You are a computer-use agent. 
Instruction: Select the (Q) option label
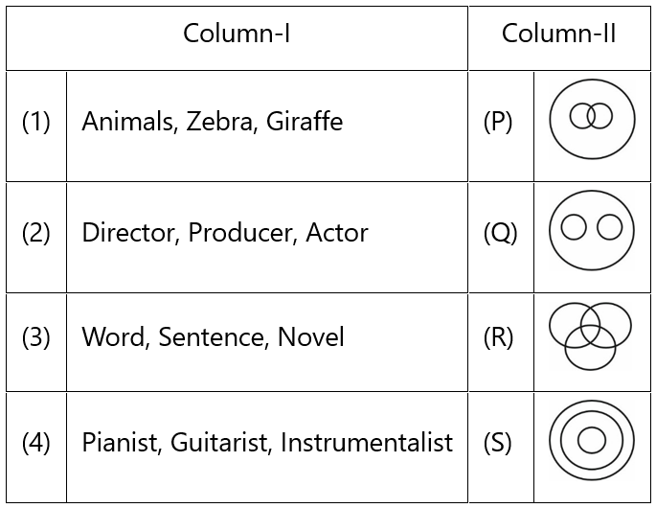500,233
